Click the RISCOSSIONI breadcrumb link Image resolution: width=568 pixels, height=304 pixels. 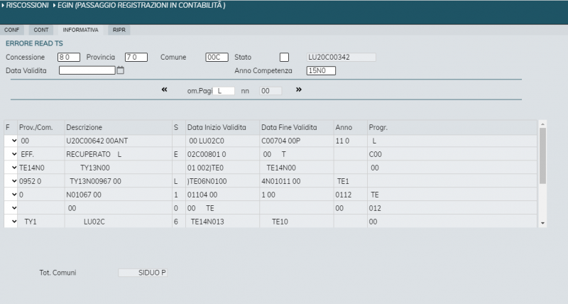[x=28, y=6]
